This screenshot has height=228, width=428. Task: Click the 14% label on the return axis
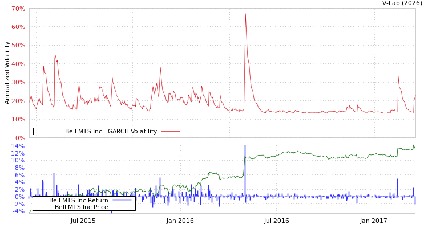tap(18, 146)
